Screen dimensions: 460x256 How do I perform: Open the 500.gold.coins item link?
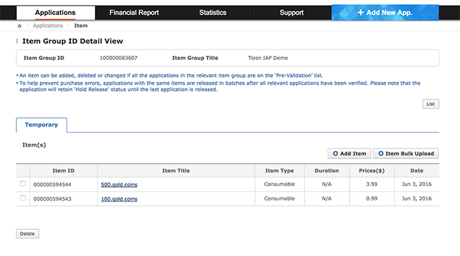click(119, 184)
